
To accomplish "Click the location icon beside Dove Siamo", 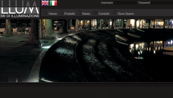I will 115,13.
